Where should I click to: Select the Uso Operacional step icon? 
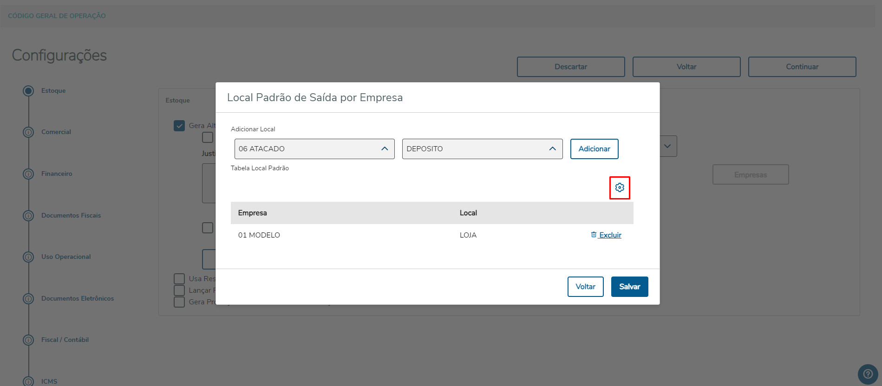pos(28,257)
